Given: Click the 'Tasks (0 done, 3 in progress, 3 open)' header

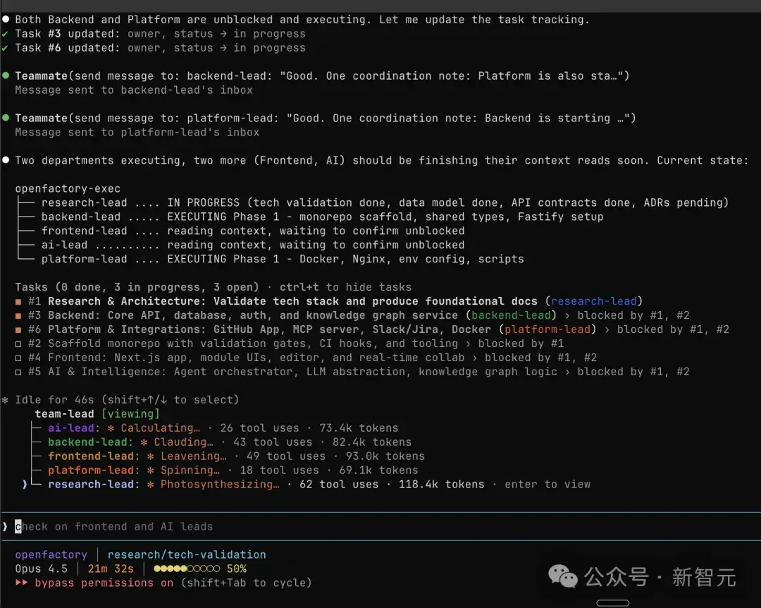Looking at the screenshot, I should (x=137, y=287).
